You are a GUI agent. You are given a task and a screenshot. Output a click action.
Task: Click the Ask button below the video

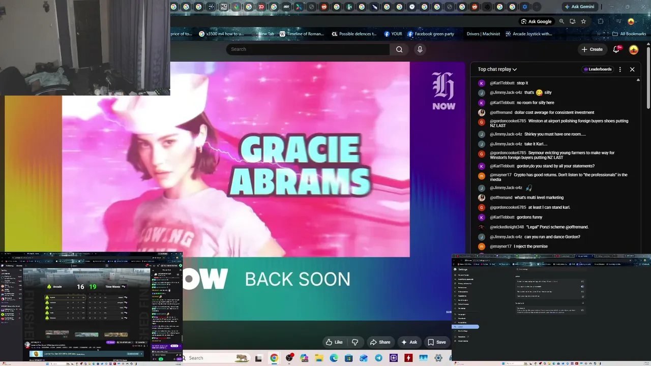click(409, 342)
